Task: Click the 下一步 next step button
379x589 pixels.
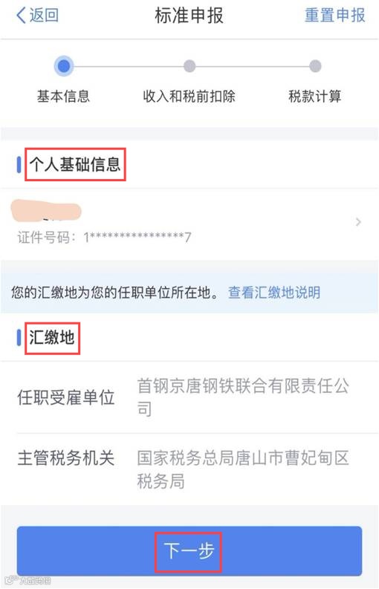Action: pyautogui.click(x=189, y=551)
